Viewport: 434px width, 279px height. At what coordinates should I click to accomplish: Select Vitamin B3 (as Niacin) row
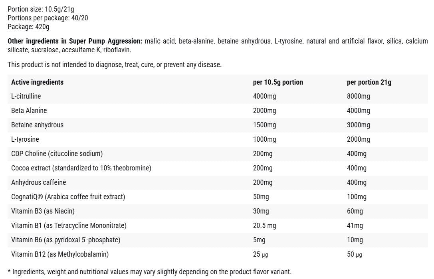point(218,211)
